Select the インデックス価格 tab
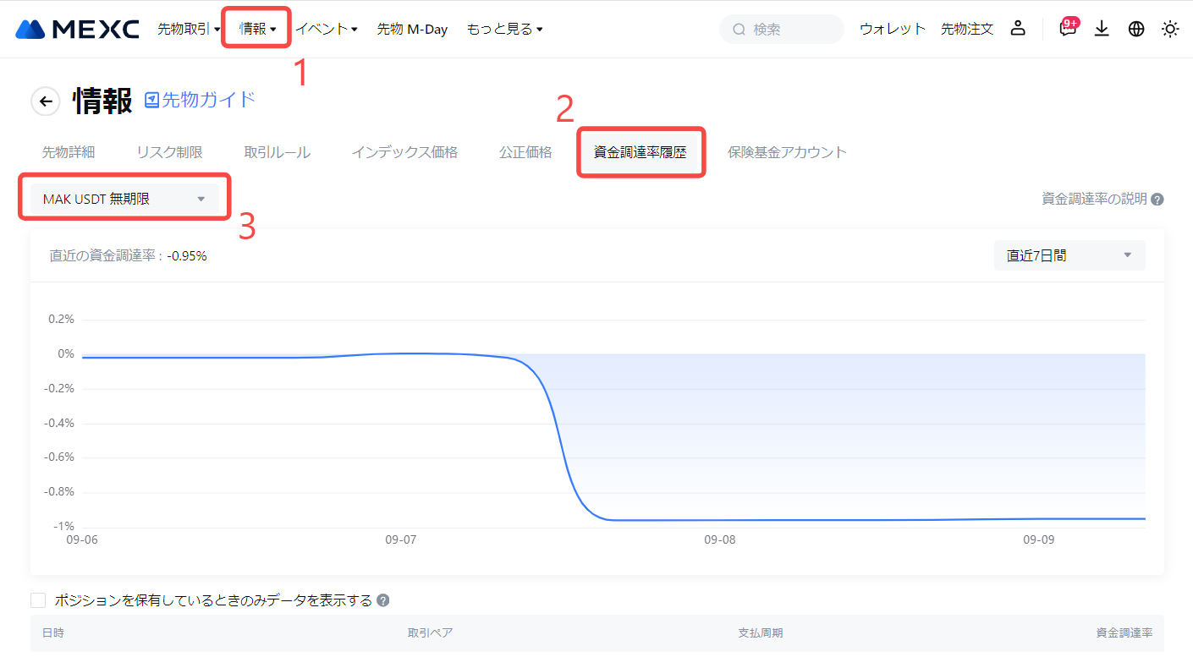 pos(404,152)
